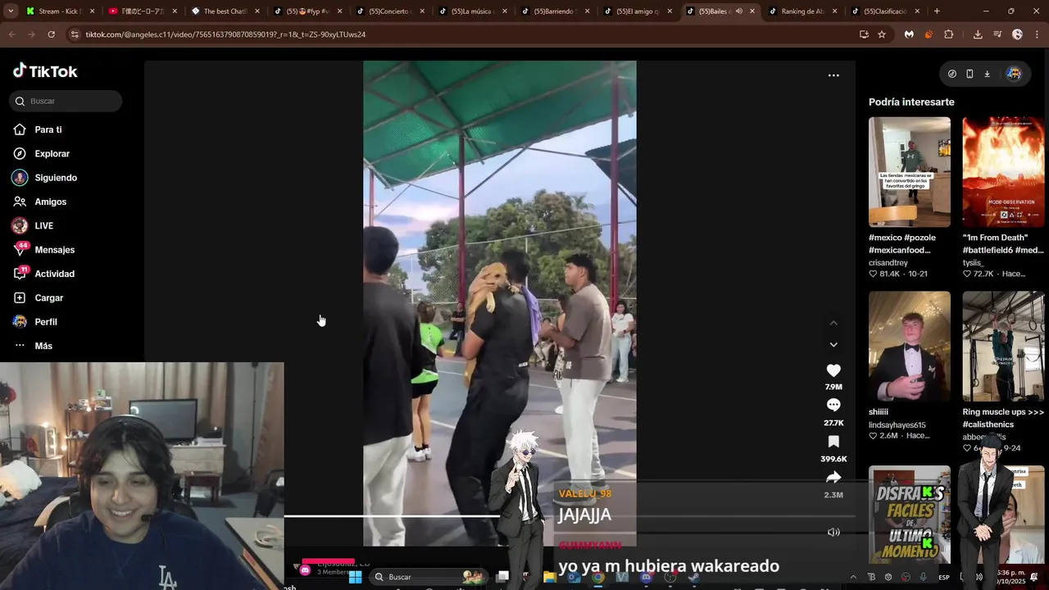The width and height of the screenshot is (1049, 590).
Task: Save video with bookmark icon
Action: [x=833, y=442]
